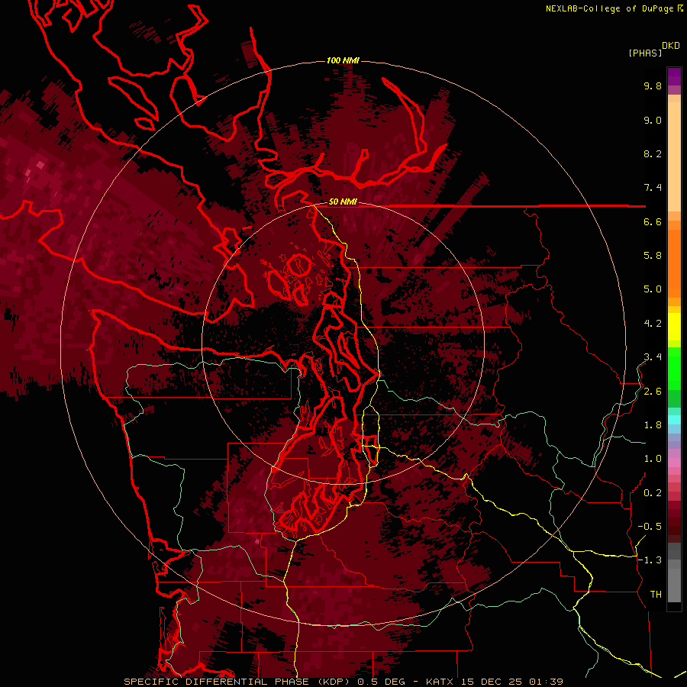Click the 8.2 scale value
Screen dimensions: 687x687
653,153
